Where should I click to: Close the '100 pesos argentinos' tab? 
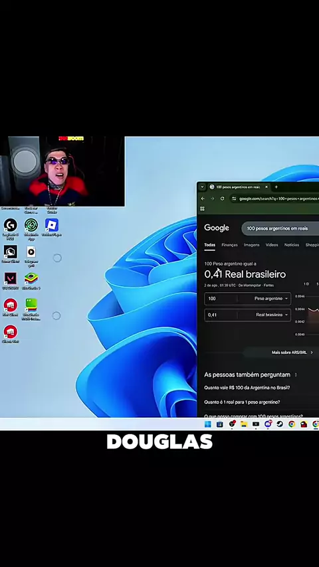click(266, 187)
